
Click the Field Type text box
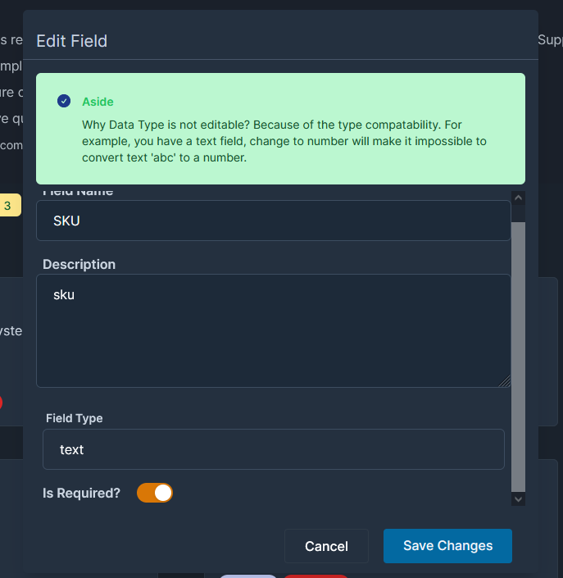(x=274, y=449)
